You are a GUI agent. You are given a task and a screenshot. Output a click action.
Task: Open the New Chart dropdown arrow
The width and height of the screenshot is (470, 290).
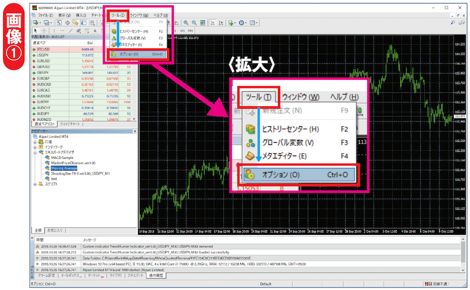(x=40, y=23)
